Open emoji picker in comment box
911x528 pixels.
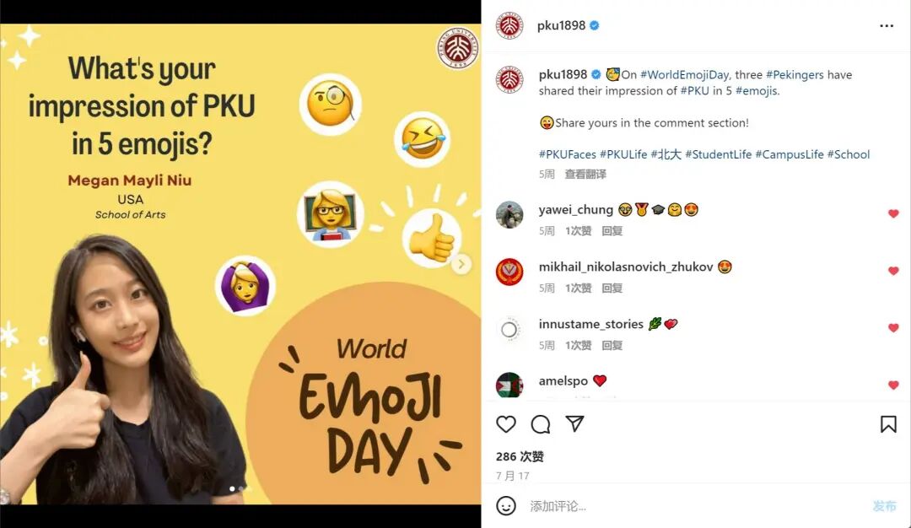pyautogui.click(x=506, y=505)
